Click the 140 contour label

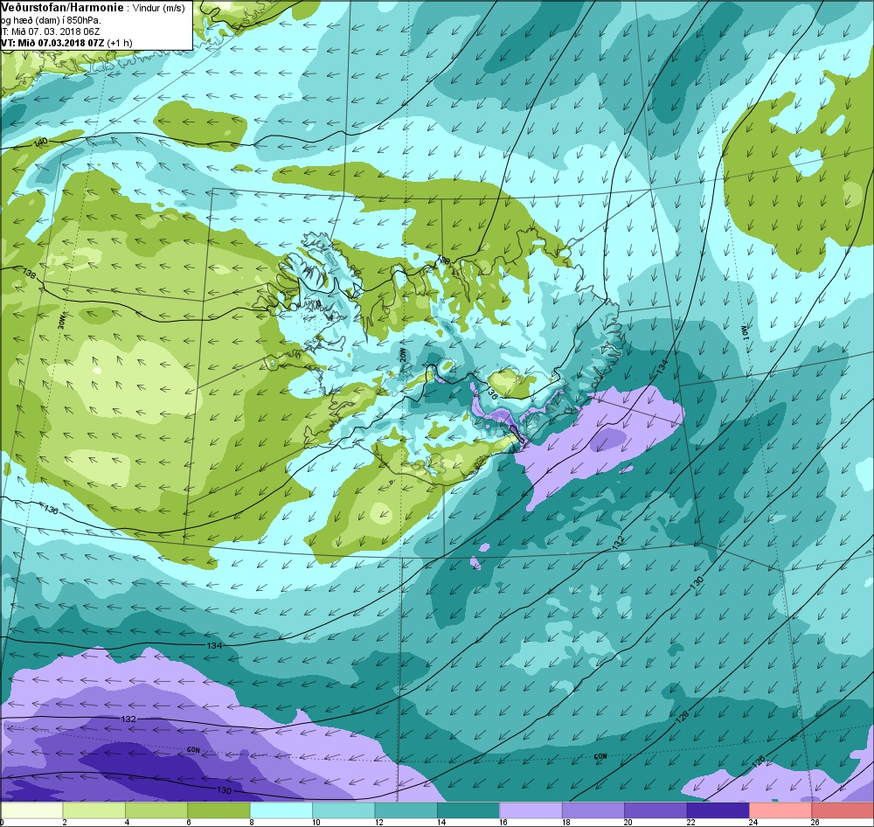41,142
